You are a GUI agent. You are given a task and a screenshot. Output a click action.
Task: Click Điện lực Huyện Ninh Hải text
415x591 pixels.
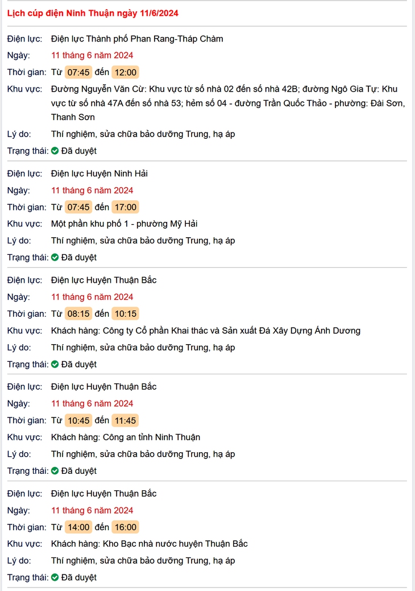tap(99, 173)
